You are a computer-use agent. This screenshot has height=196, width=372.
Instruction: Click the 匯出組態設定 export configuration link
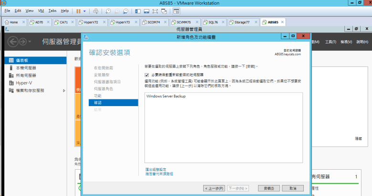[156, 169]
